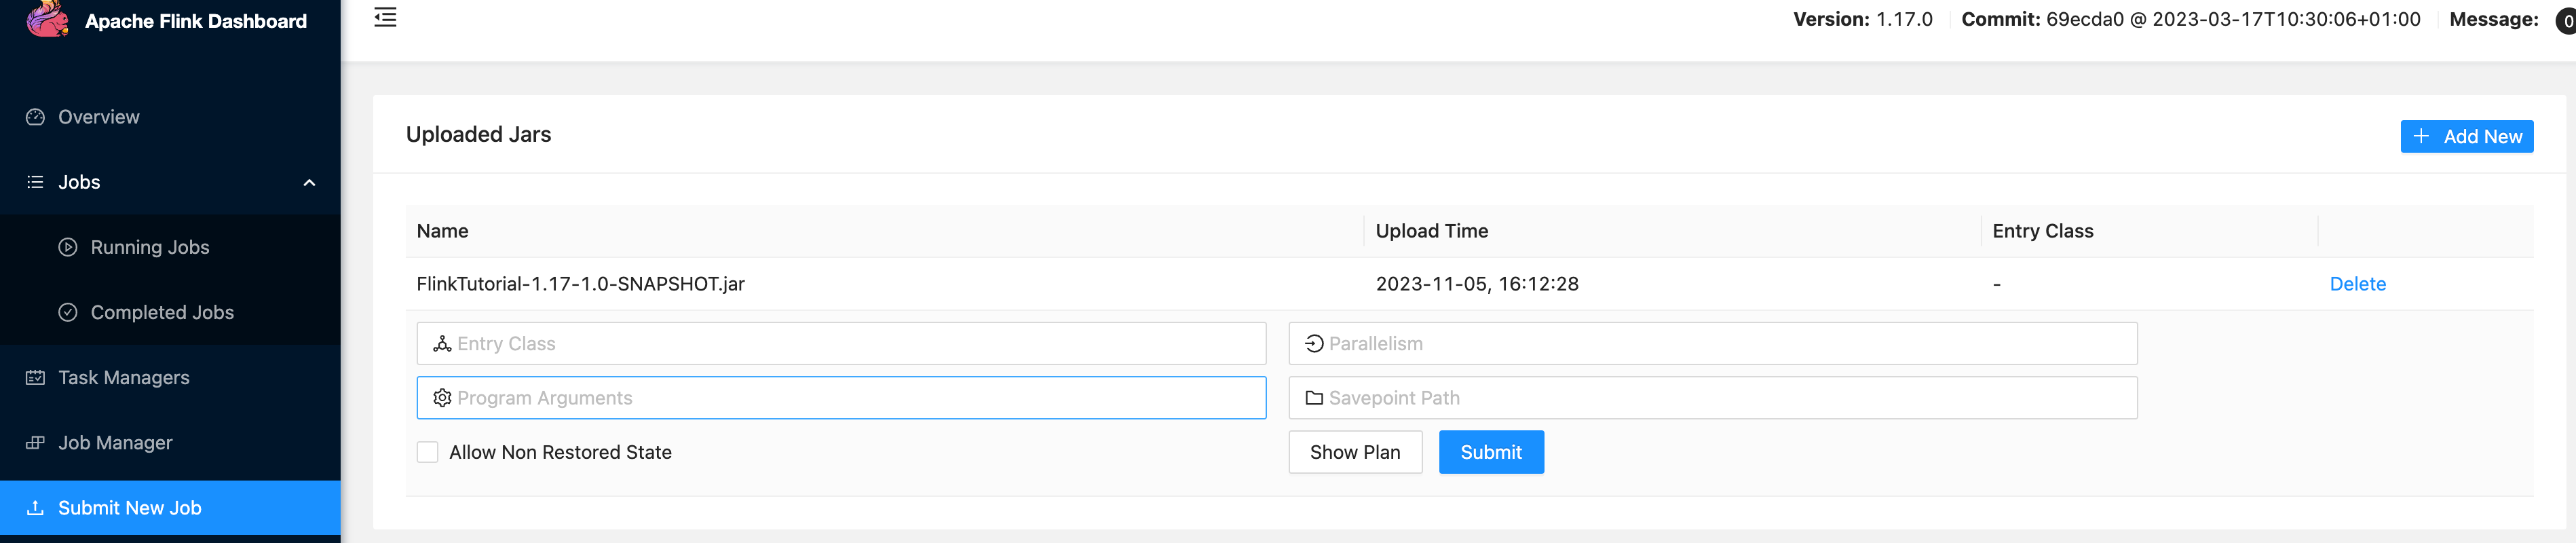Open the Completed Jobs menu item

(x=162, y=312)
